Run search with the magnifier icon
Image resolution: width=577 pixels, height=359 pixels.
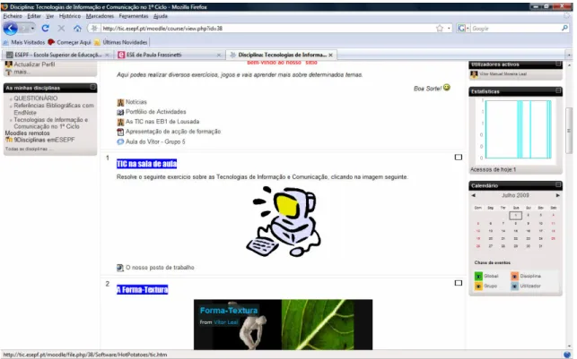(x=564, y=28)
